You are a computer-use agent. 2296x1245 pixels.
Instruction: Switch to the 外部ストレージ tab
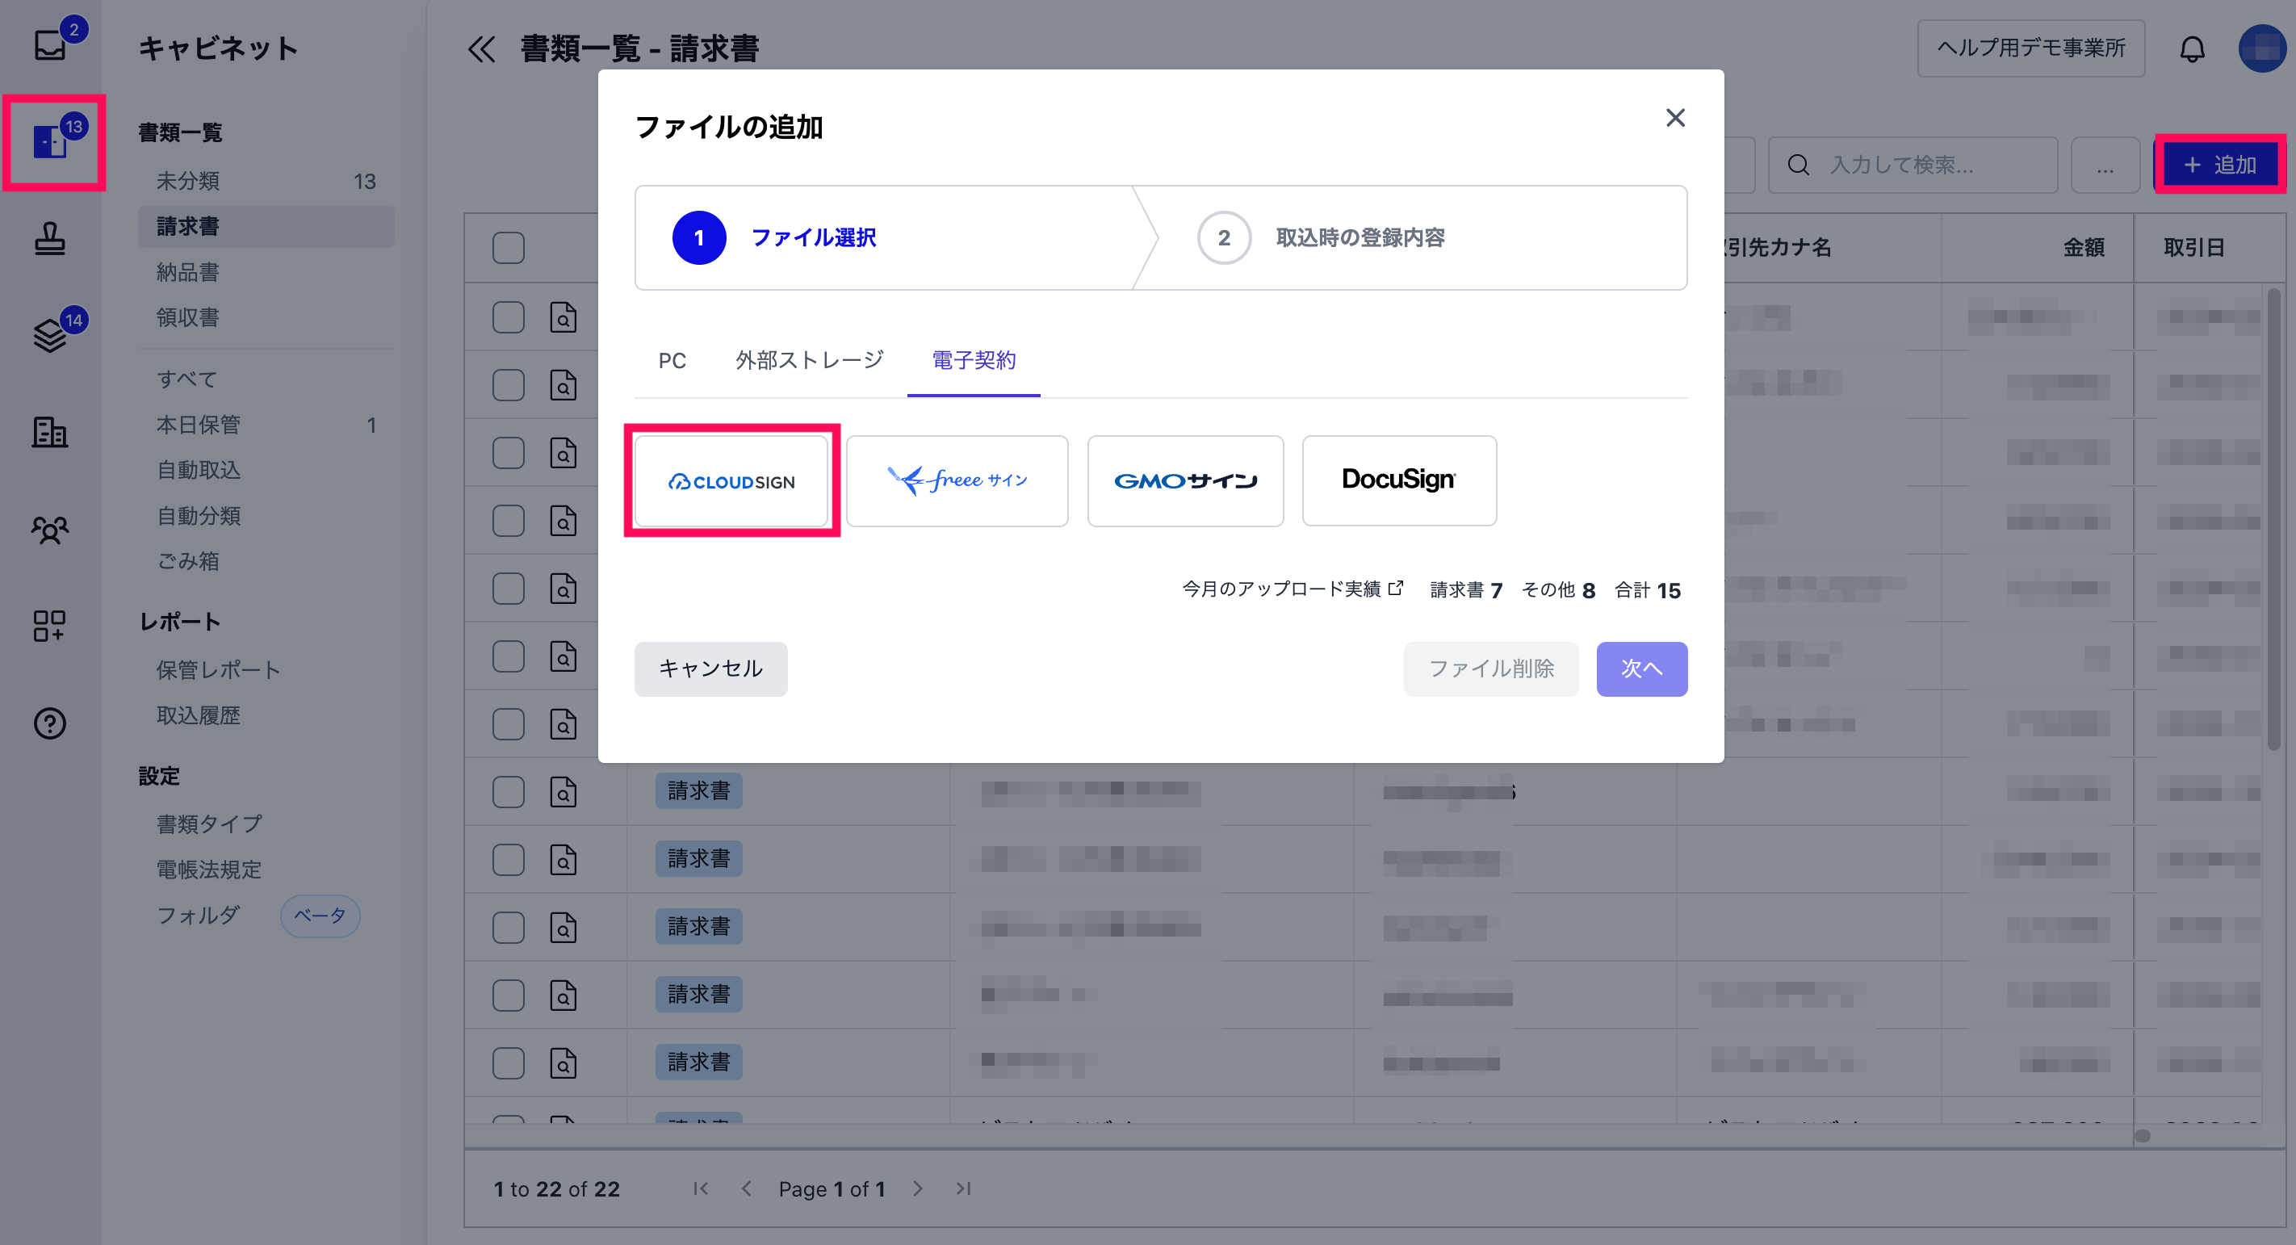[809, 360]
